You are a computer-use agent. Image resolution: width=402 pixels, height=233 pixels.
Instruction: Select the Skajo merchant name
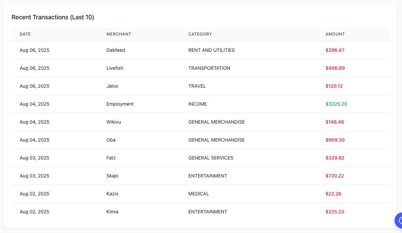click(112, 176)
